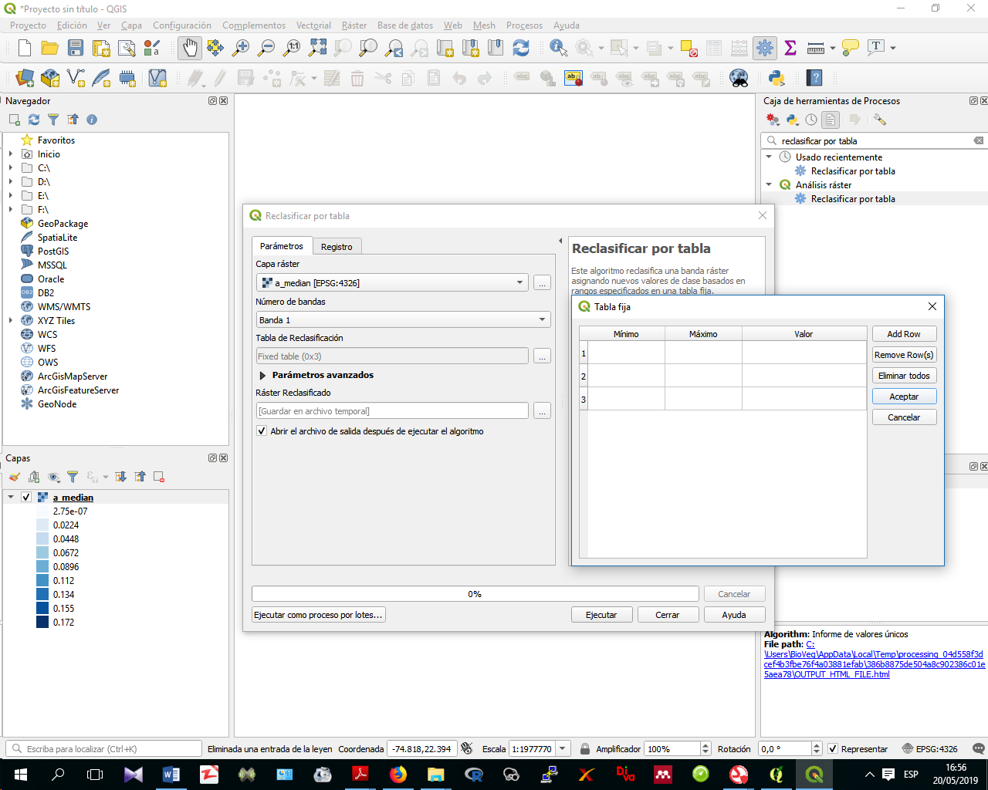
Task: Open the Processing Toolbox gear icon in toolbar
Action: pyautogui.click(x=765, y=48)
